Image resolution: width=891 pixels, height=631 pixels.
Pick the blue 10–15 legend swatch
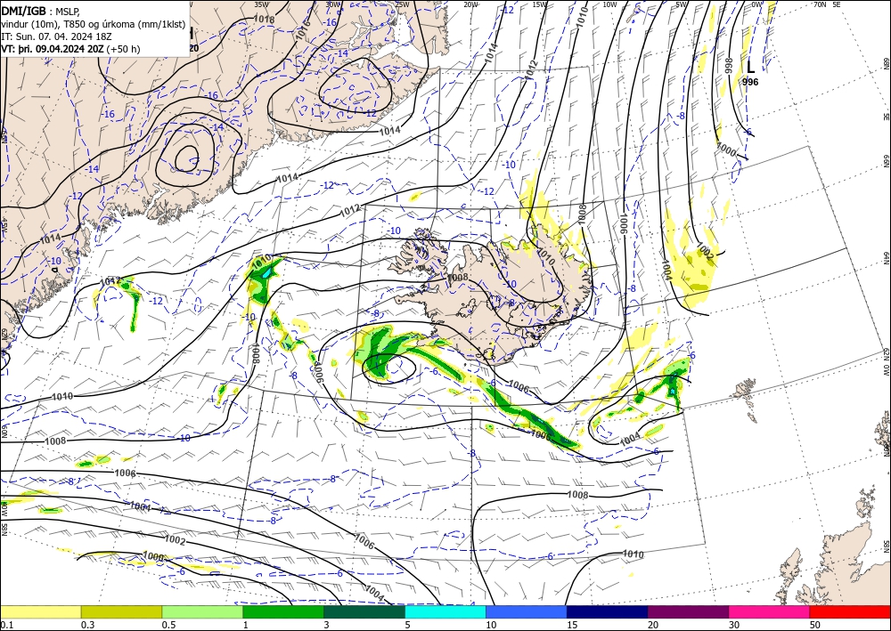[x=527, y=611]
